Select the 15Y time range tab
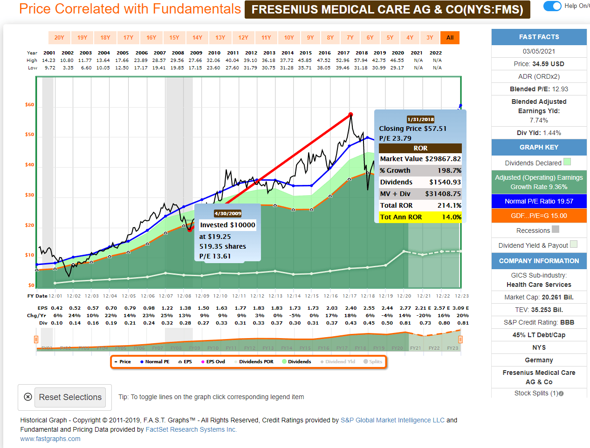The width and height of the screenshot is (590, 448). point(174,38)
